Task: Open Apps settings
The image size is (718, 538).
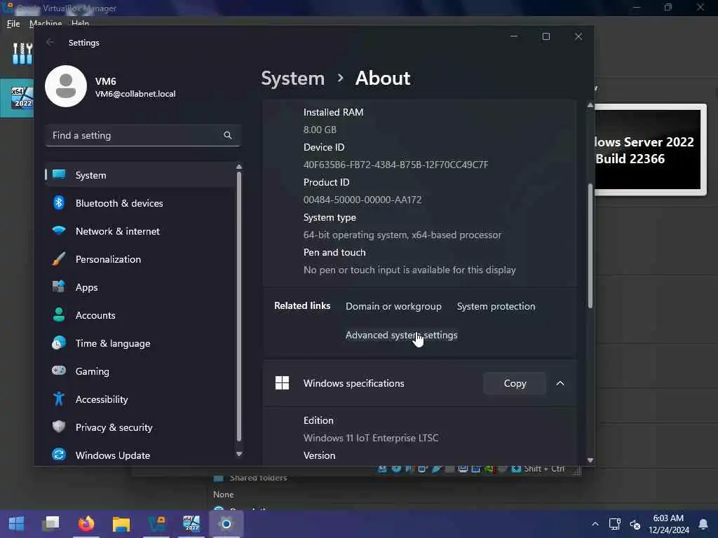Action: point(140,287)
